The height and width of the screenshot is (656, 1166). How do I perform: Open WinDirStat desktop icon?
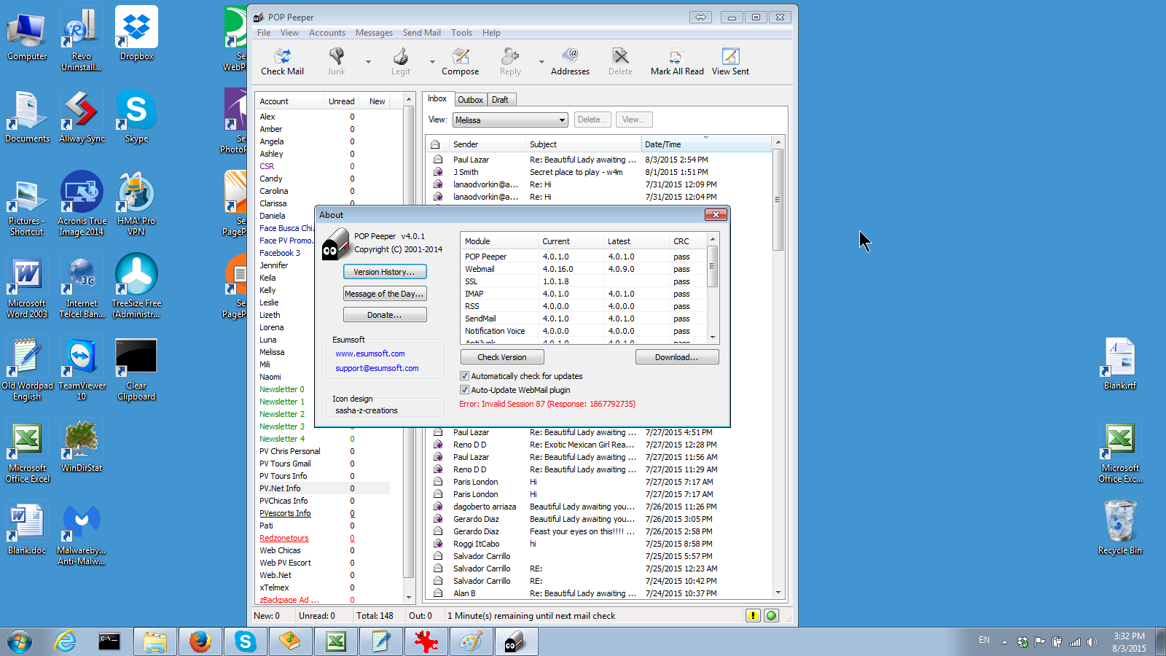82,445
